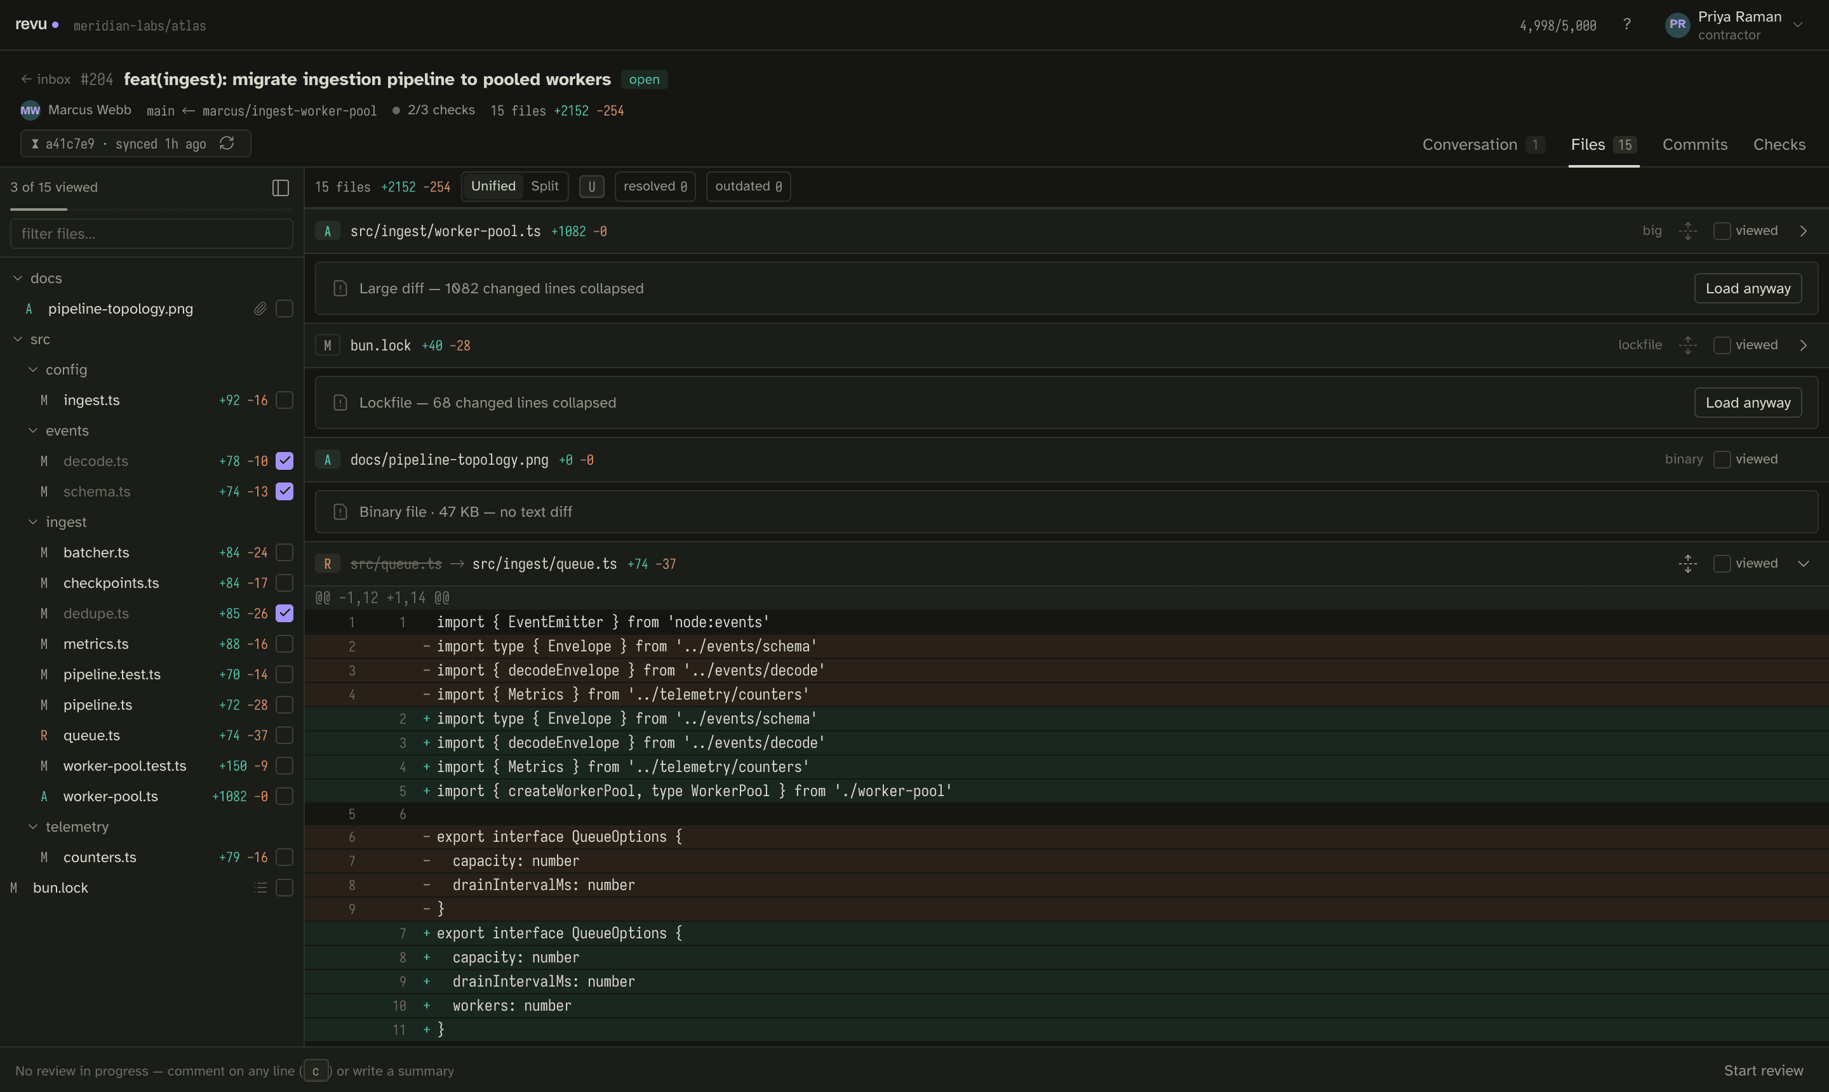Click the expand-context icon on worker-pool.ts header
The image size is (1829, 1092).
click(1687, 231)
